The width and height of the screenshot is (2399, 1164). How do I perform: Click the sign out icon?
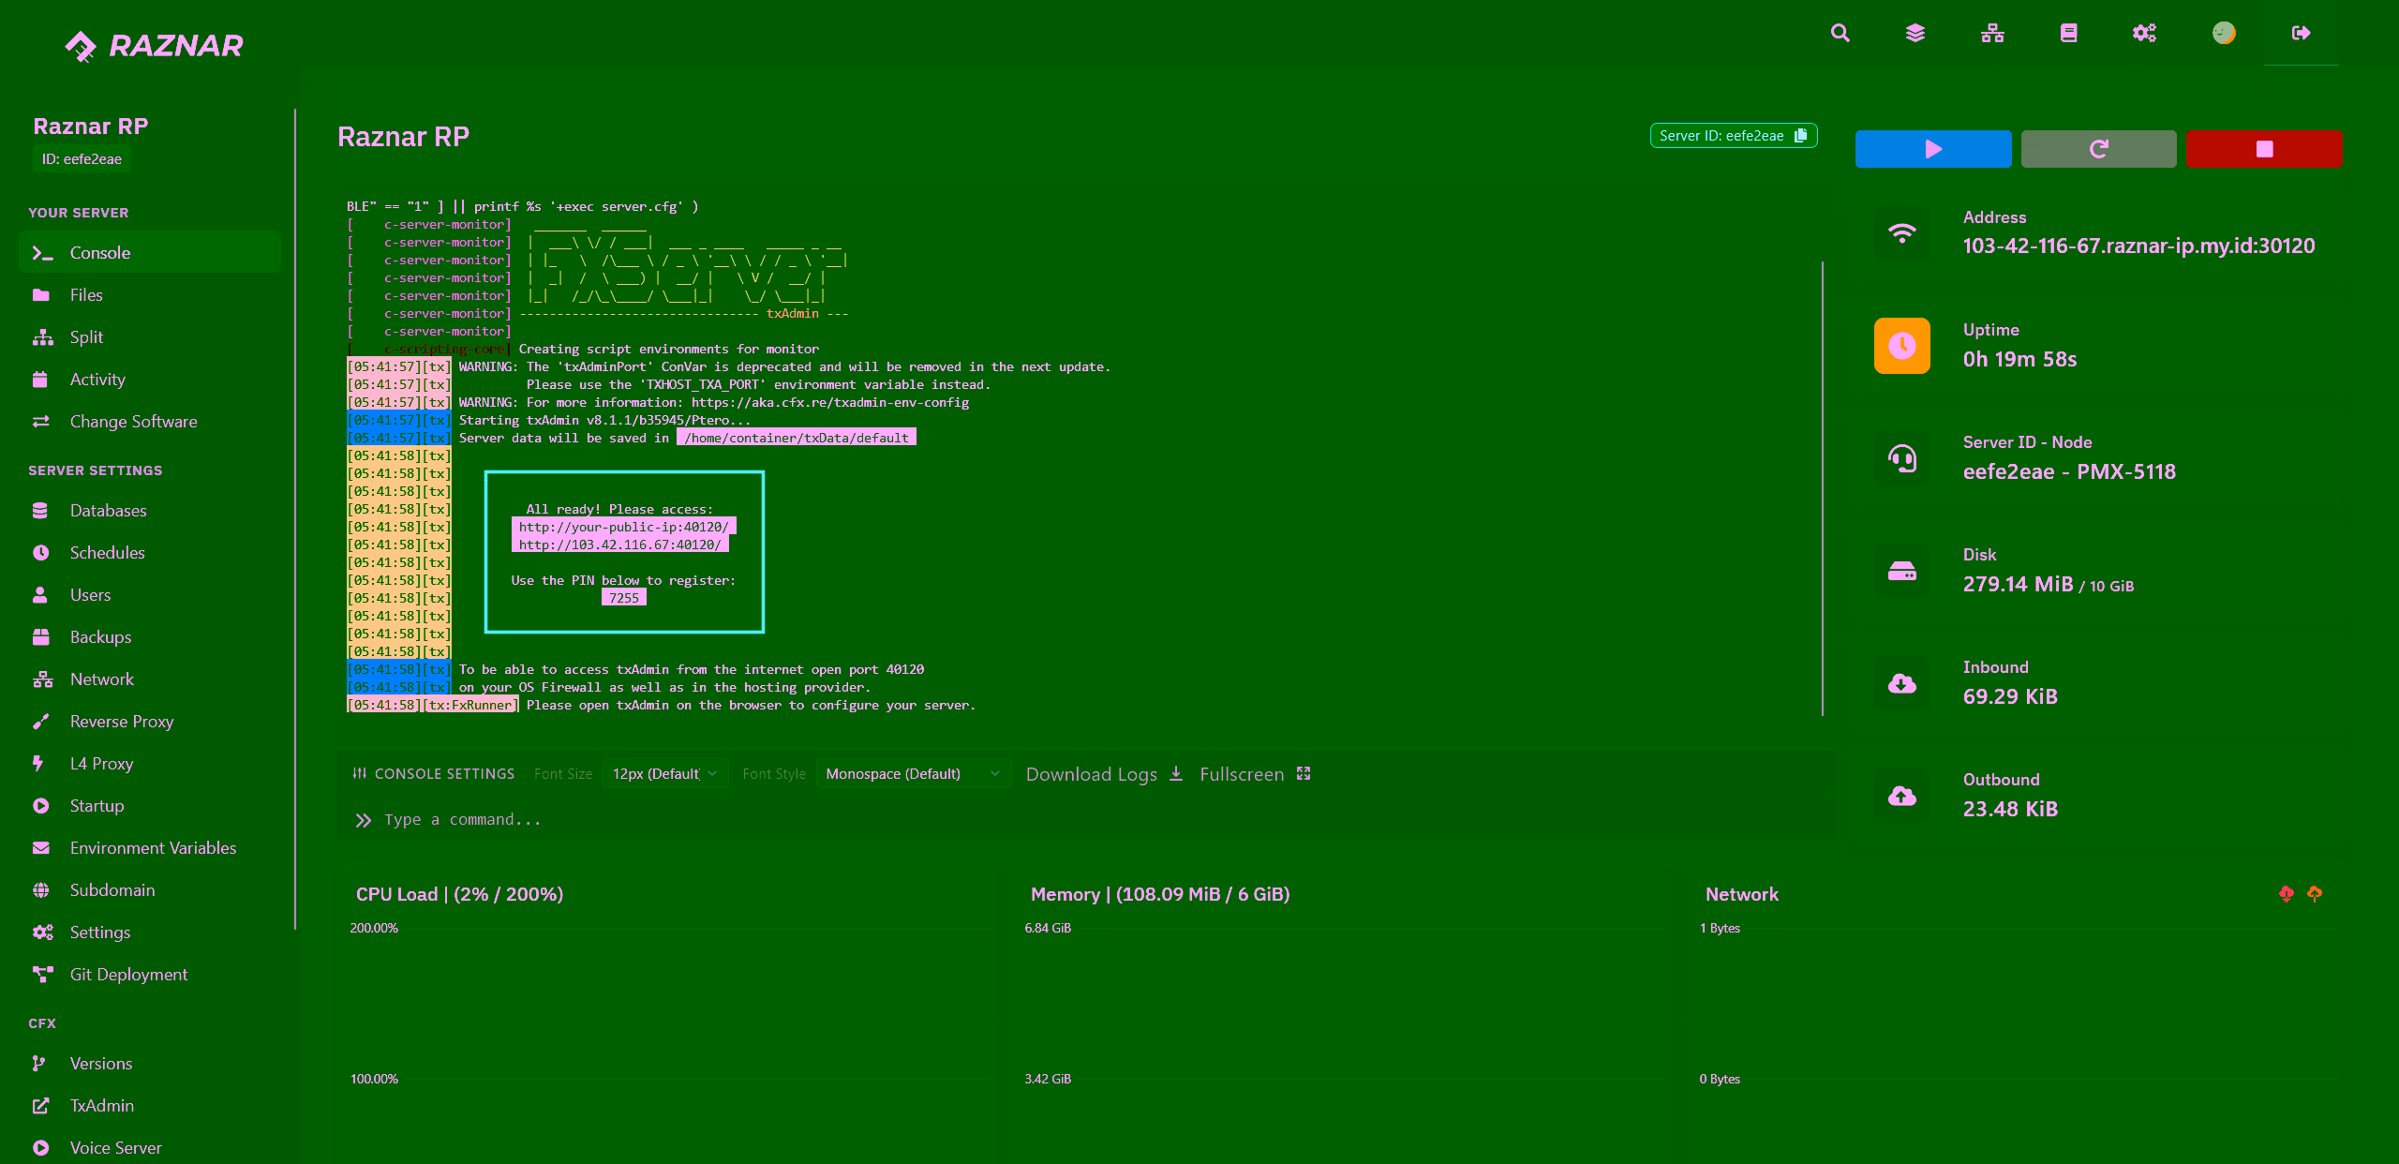click(2301, 34)
